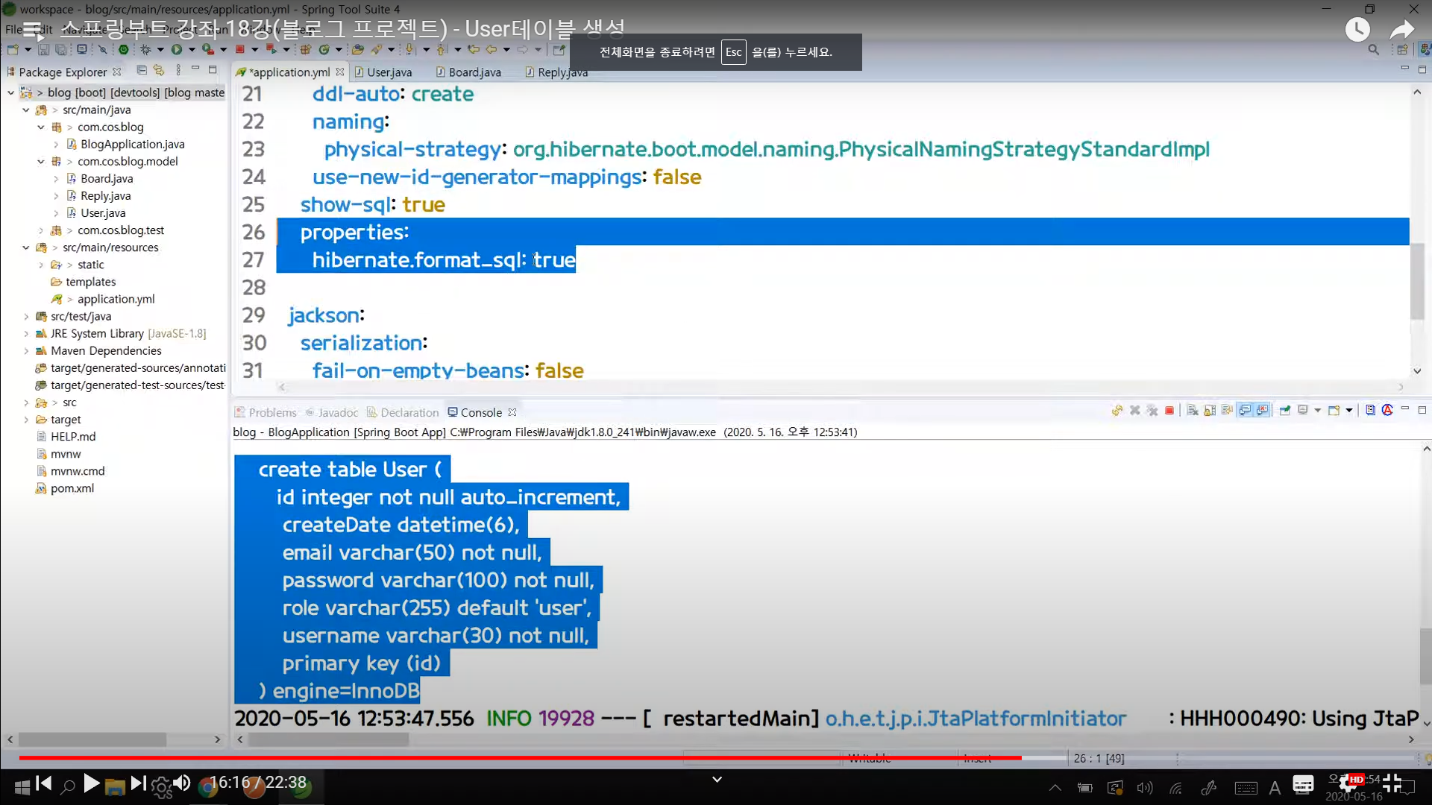Switch to the User.java editor tab
This screenshot has height=805, width=1432.
tap(389, 72)
